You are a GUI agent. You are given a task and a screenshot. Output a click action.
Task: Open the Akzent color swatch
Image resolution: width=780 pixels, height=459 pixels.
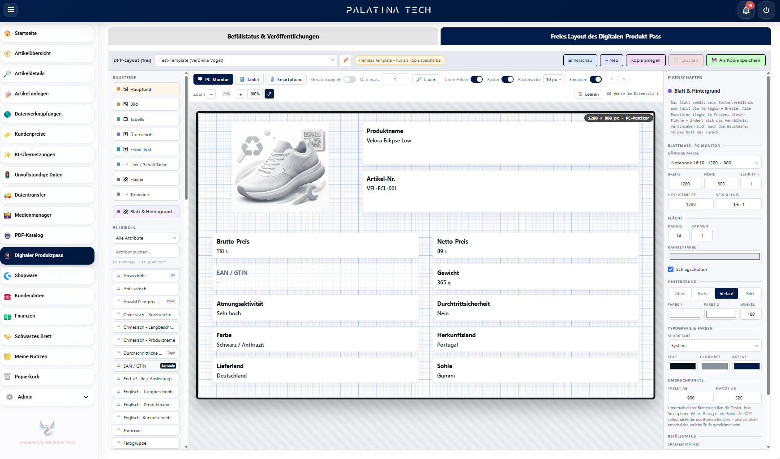(x=746, y=366)
